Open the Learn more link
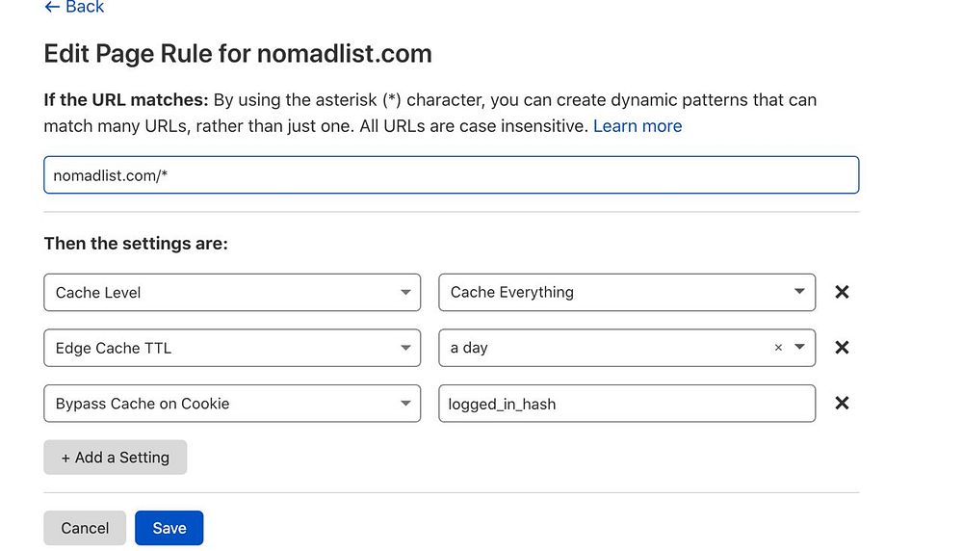Screen dimensions: 963x551 point(638,126)
